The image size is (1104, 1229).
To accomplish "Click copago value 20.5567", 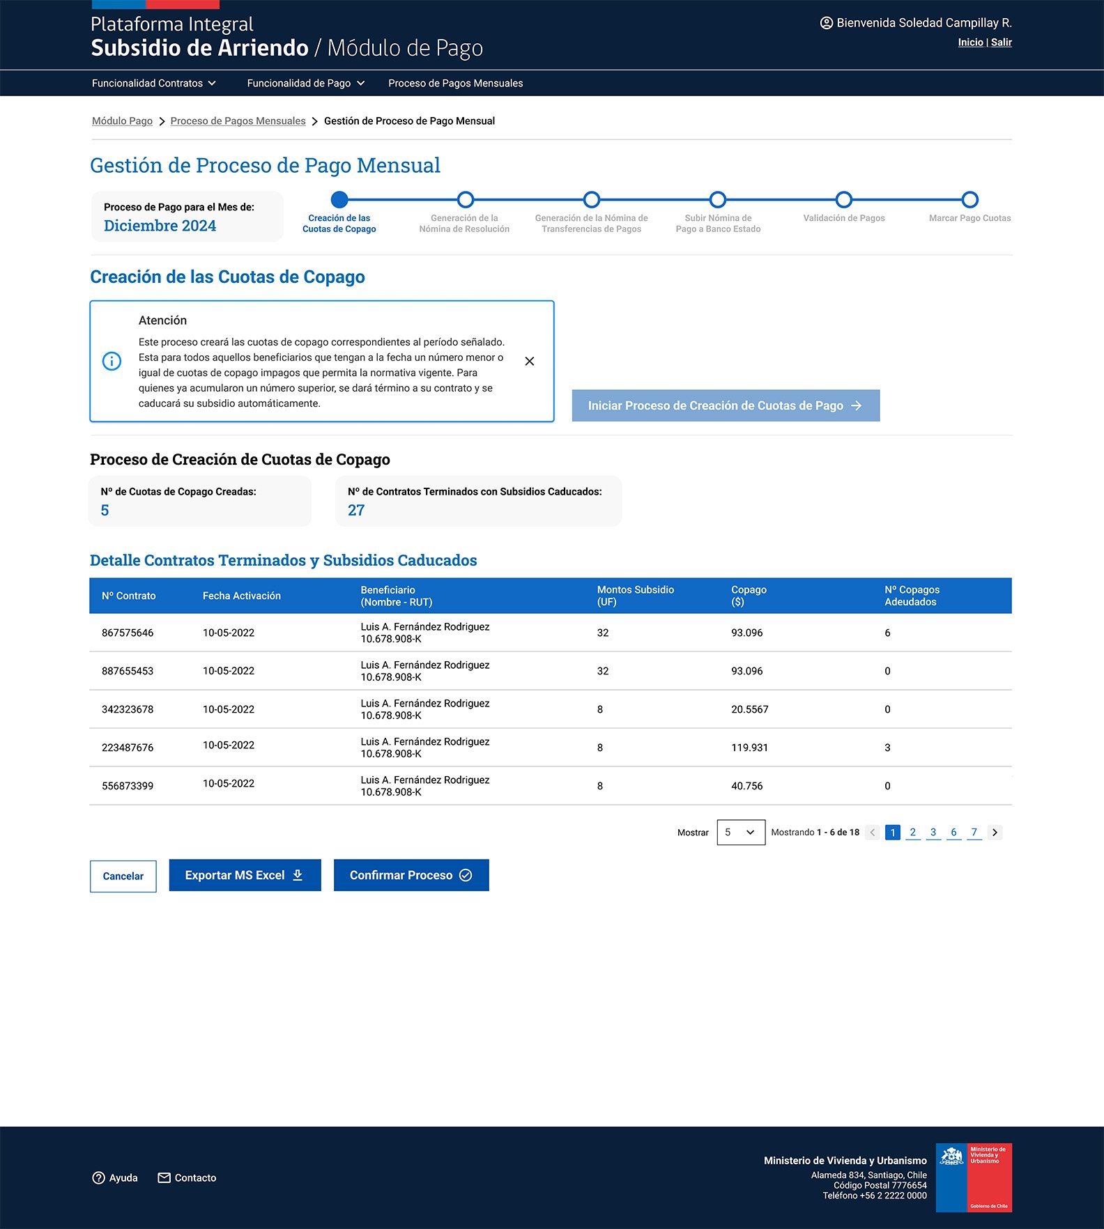I will [x=750, y=709].
